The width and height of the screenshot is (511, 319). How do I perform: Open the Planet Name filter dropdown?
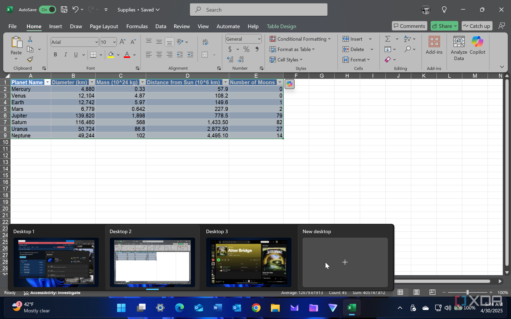[47, 82]
